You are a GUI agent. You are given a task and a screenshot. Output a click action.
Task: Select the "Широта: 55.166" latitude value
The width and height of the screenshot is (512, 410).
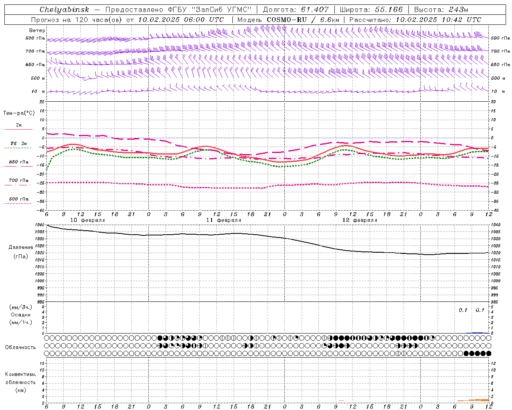pos(371,10)
